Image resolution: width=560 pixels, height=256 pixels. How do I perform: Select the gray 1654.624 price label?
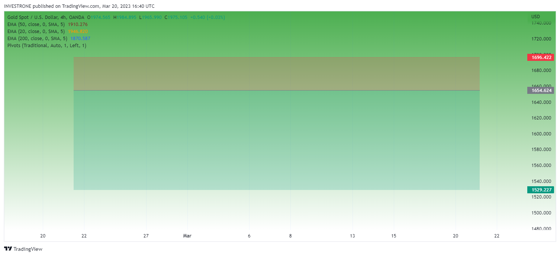pos(541,91)
